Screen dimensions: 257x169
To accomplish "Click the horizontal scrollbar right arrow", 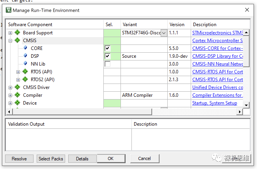I will (239, 112).
